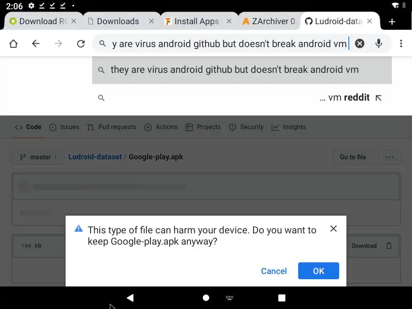412x309 pixels.
Task: Clear the address bar text
Action: coord(360,44)
